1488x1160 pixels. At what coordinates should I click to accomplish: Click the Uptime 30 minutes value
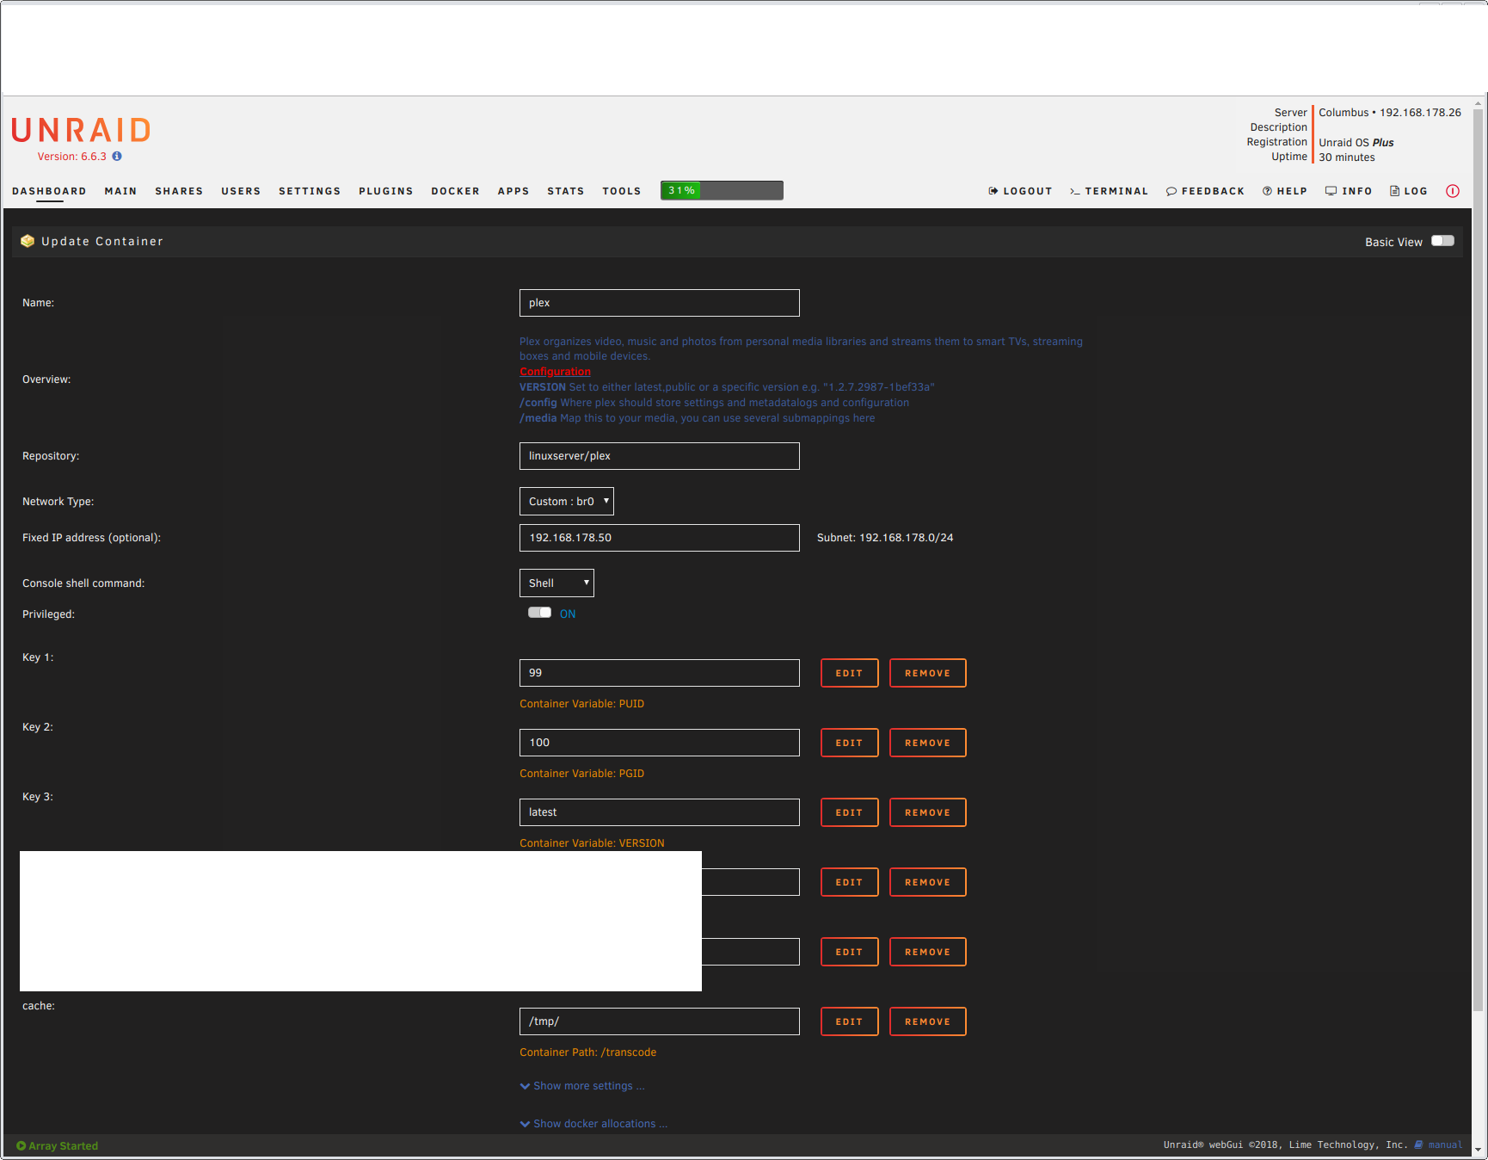click(x=1347, y=157)
